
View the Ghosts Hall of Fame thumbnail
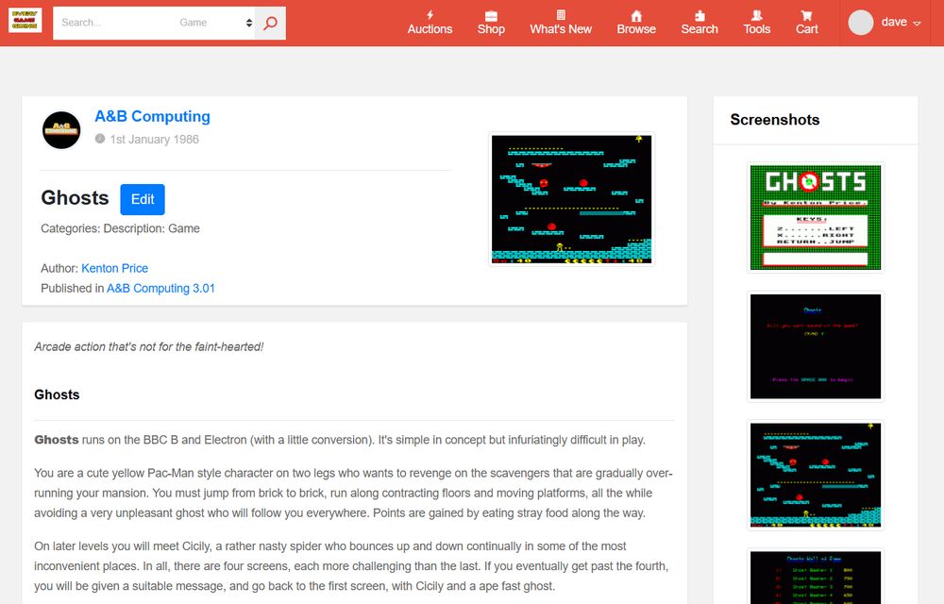816,577
